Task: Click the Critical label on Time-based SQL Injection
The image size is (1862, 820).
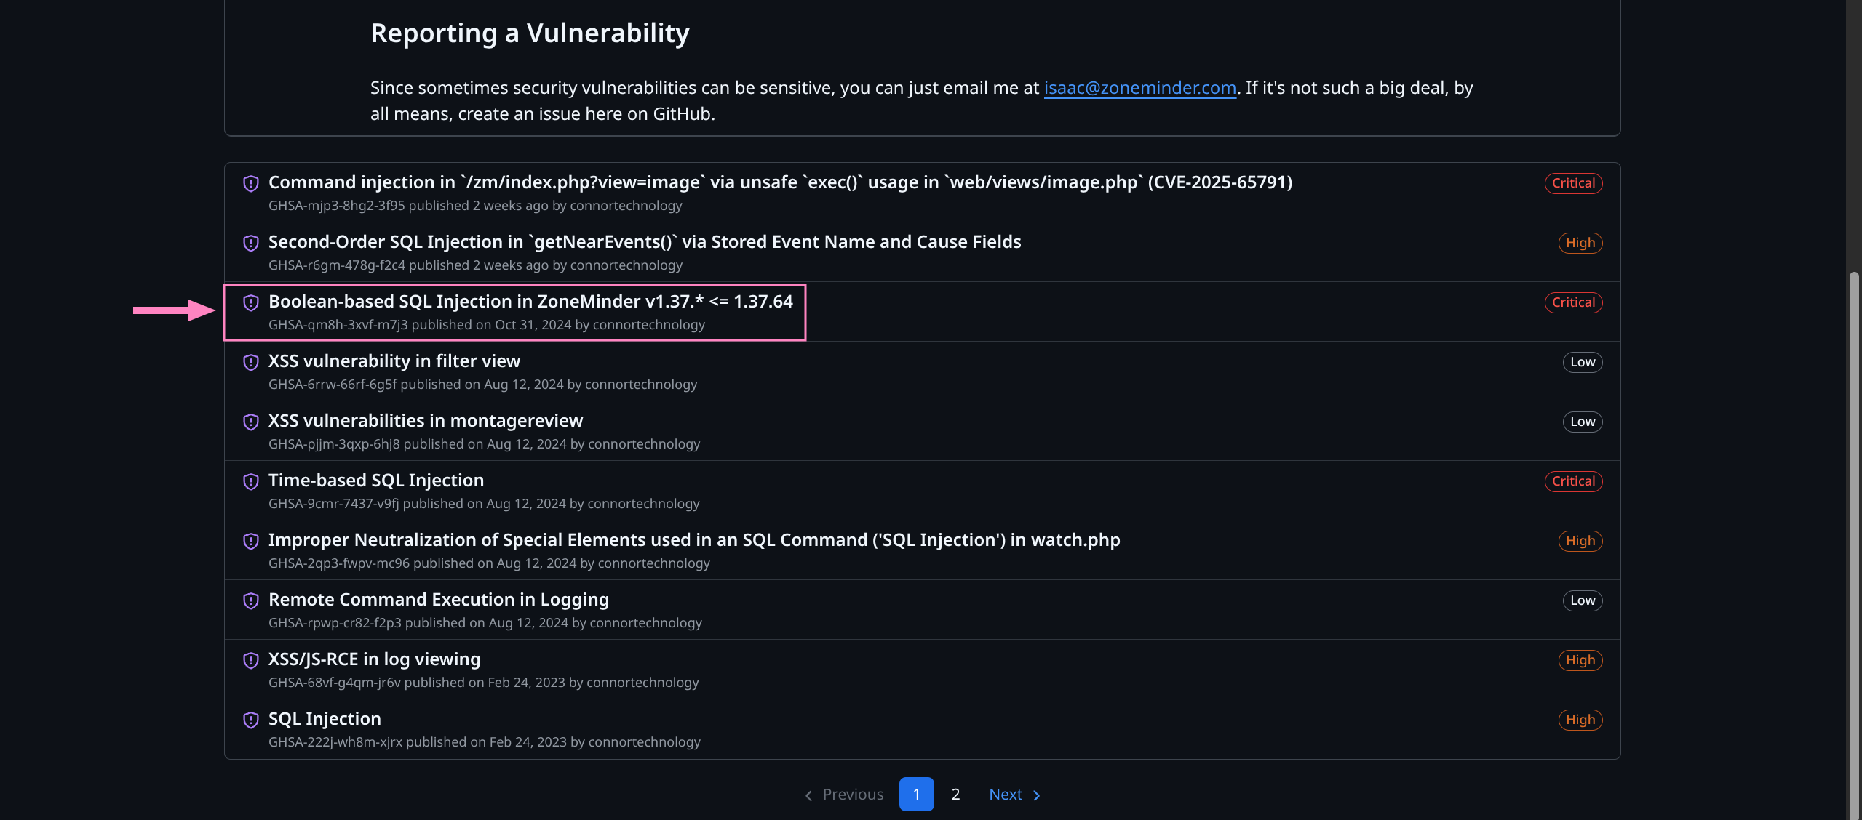Action: (1573, 481)
